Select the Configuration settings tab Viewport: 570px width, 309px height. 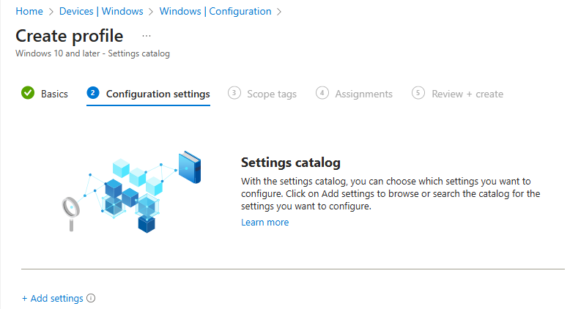click(158, 94)
